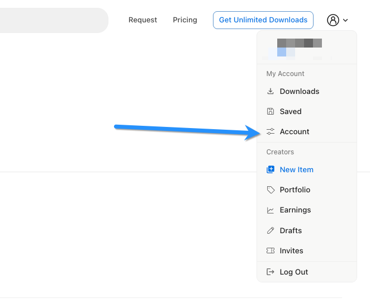Collapse the profile menu chevron arrow
370x307 pixels.
click(345, 20)
